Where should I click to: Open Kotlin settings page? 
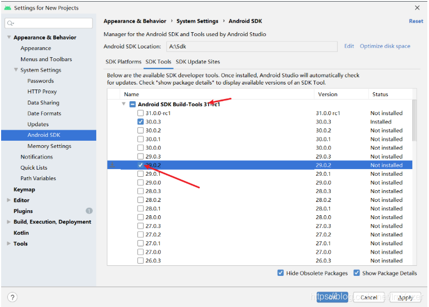21,232
